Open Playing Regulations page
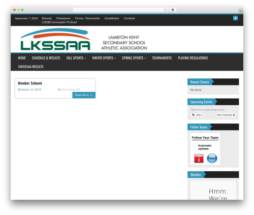254x215 pixels. (193, 58)
